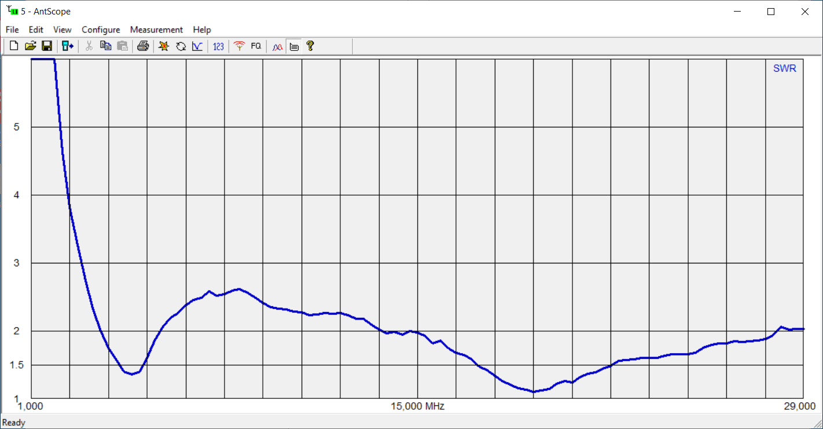Save measurement using floppy disk icon
823x429 pixels.
click(x=47, y=46)
